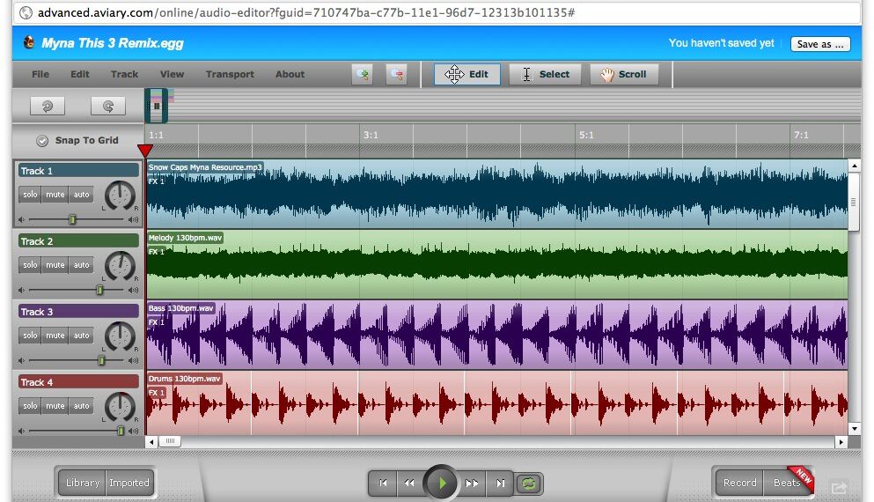The height and width of the screenshot is (502, 874).
Task: Skip to the beginning of the song
Action: [383, 483]
